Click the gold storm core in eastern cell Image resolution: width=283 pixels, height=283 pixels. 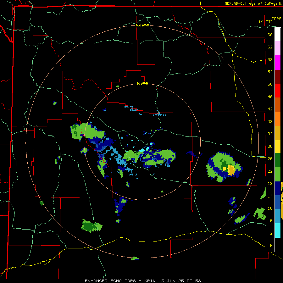(231, 170)
